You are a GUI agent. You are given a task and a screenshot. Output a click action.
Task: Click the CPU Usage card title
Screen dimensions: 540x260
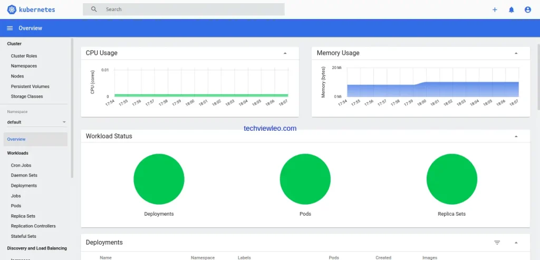tap(102, 53)
